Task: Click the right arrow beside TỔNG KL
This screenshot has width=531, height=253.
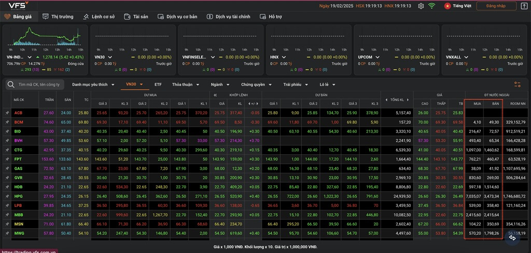Action: click(x=407, y=100)
